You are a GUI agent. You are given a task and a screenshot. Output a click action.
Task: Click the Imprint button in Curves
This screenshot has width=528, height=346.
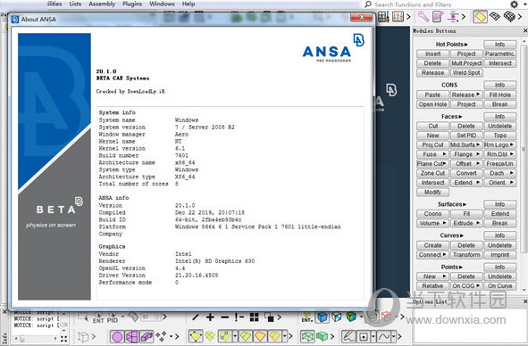tap(499, 255)
